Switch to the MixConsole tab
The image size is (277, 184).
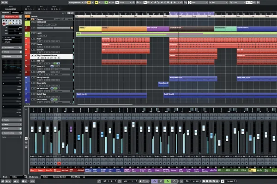(33, 177)
